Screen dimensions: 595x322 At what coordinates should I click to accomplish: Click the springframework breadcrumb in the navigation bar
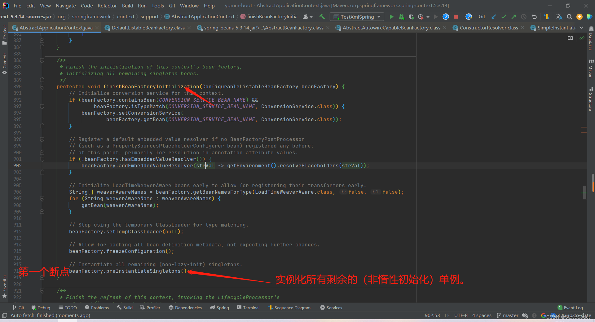[91, 17]
